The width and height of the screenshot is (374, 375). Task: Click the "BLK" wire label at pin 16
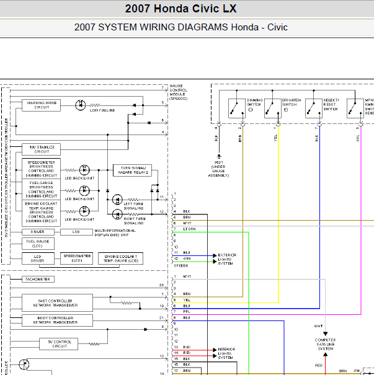tap(187, 364)
